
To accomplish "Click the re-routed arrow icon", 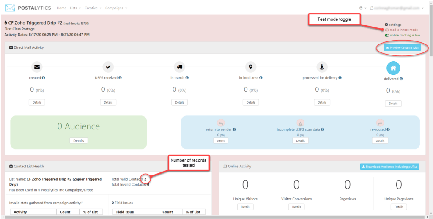I will pos(380,123).
